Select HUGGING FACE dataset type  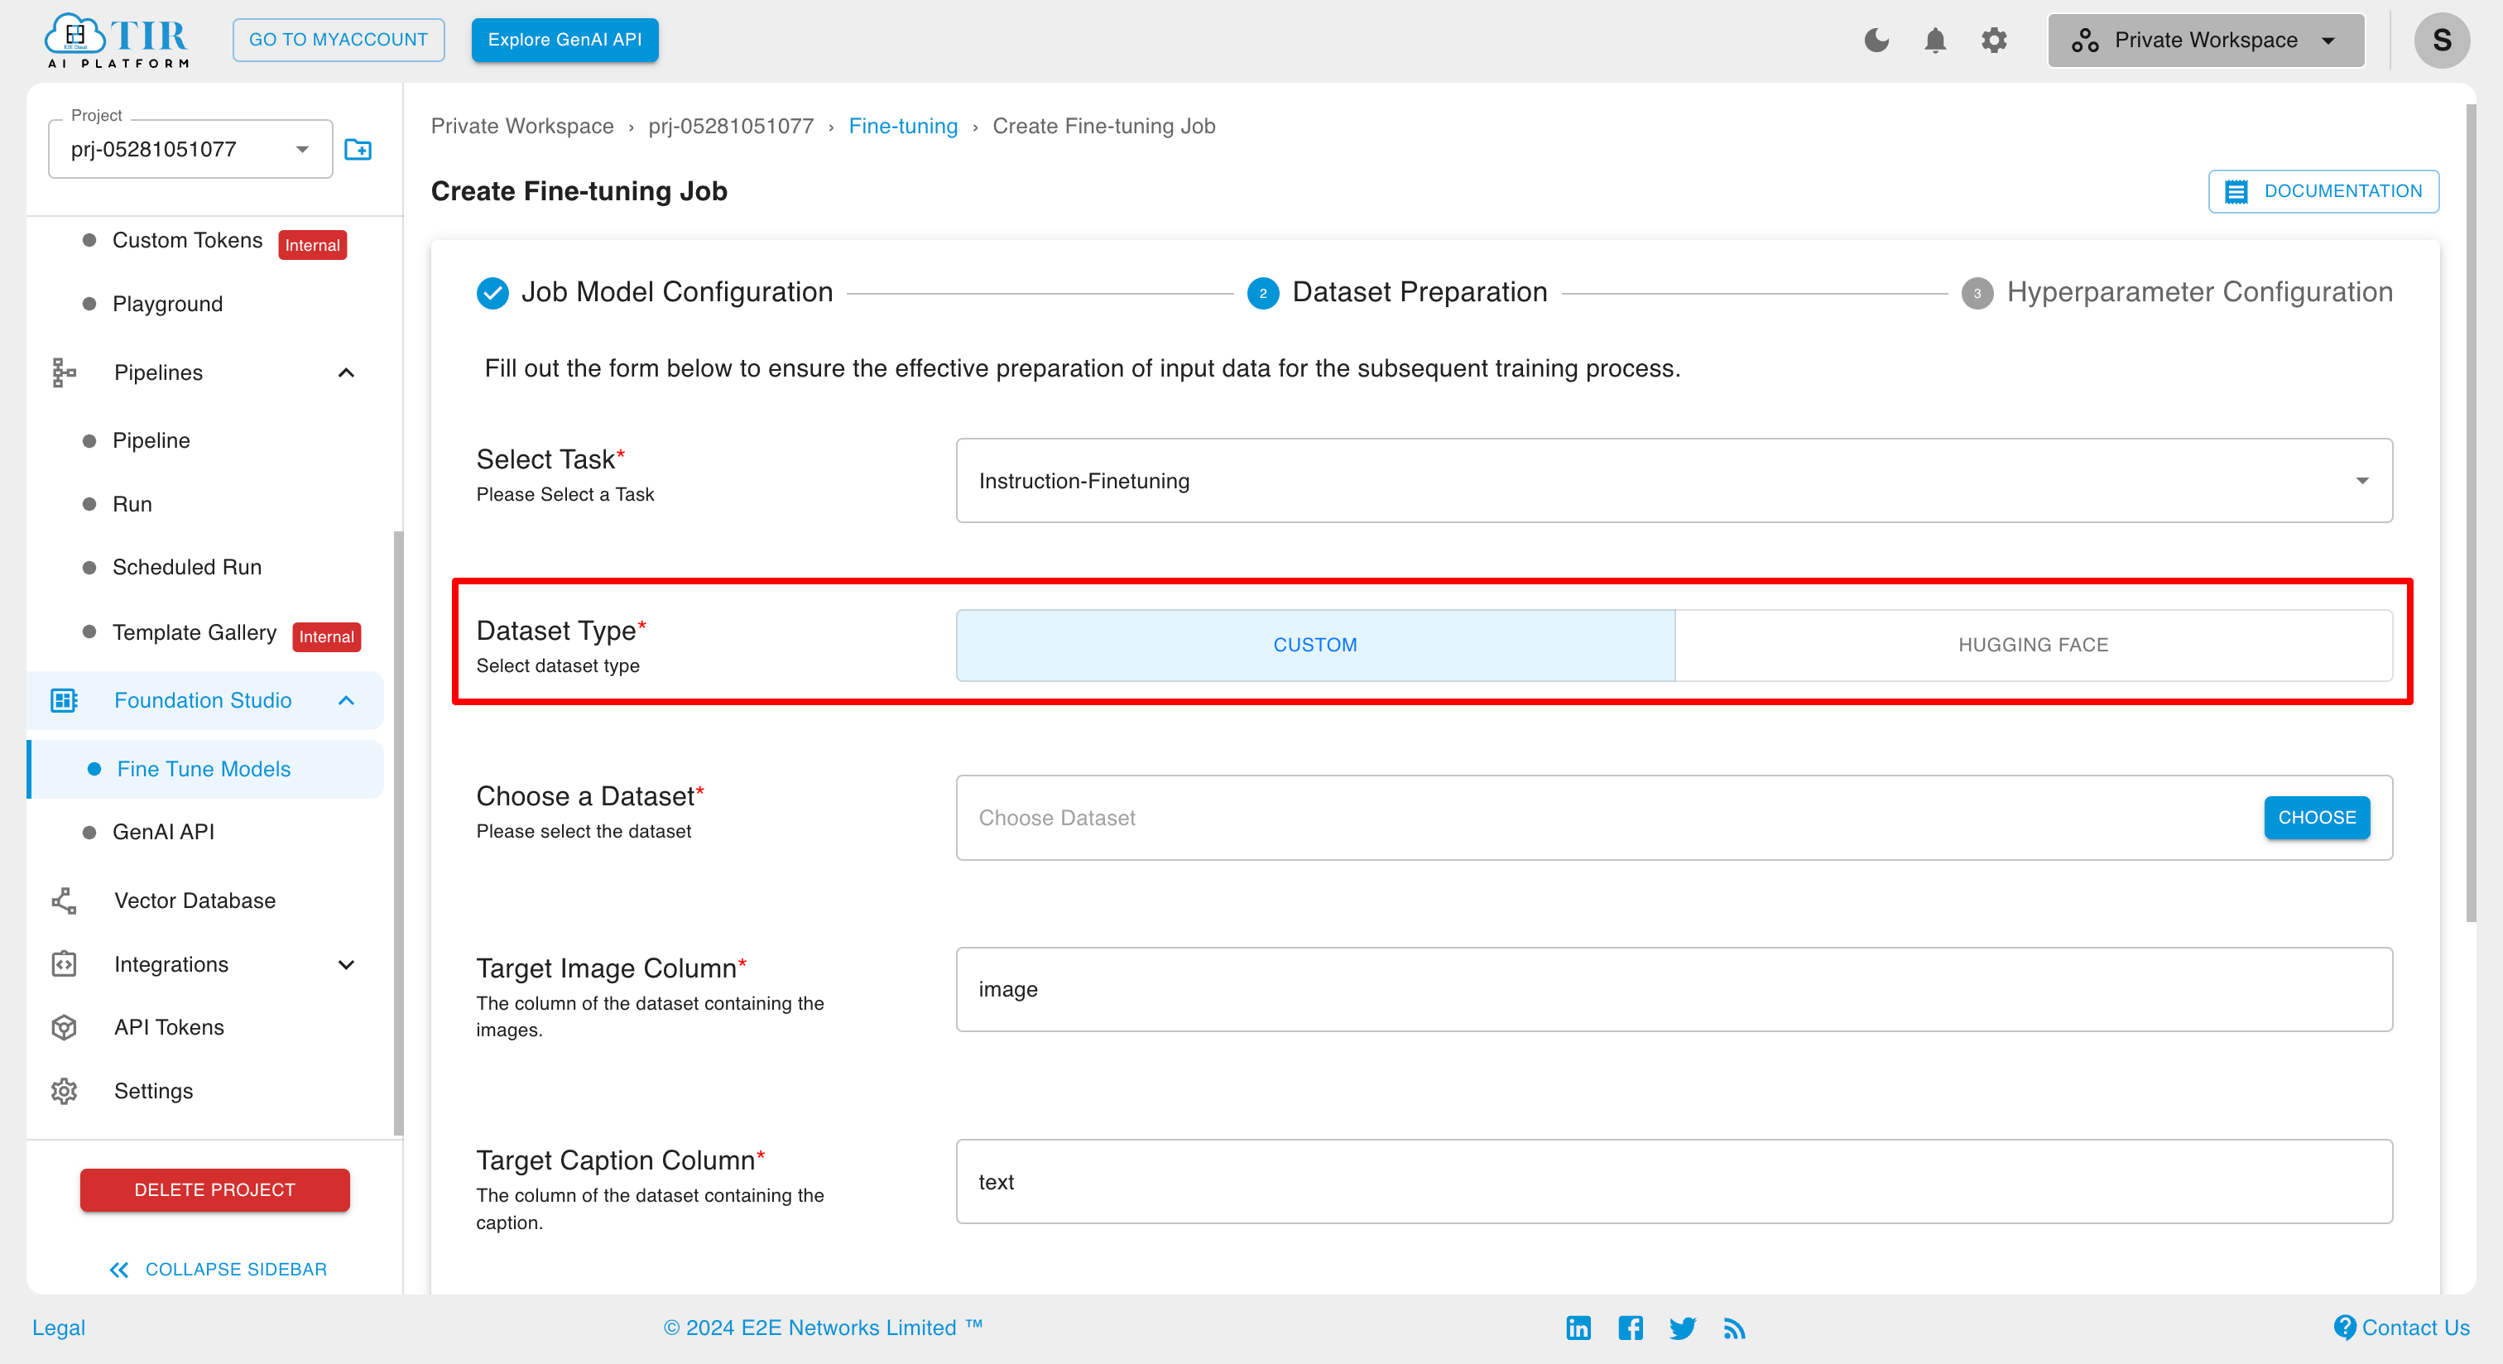(2033, 645)
